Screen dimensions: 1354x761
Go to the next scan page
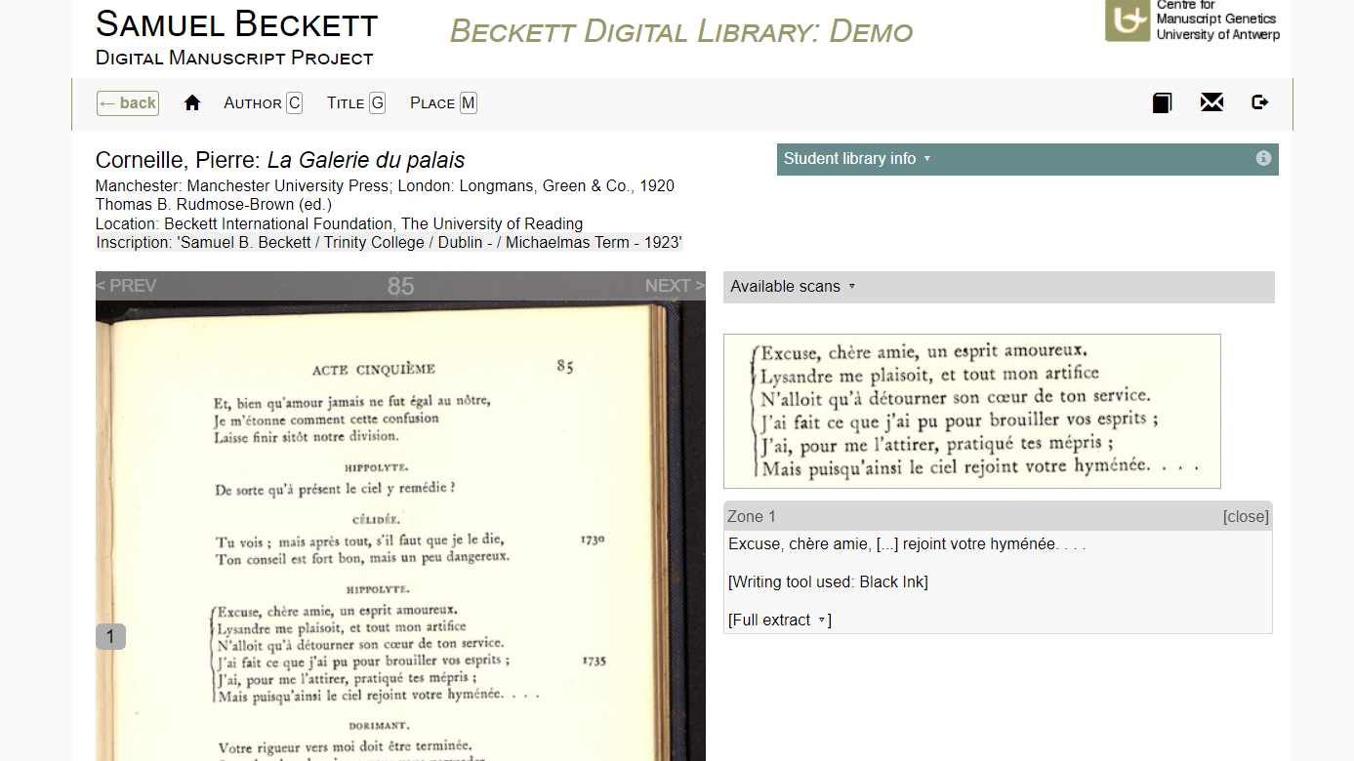tap(675, 286)
